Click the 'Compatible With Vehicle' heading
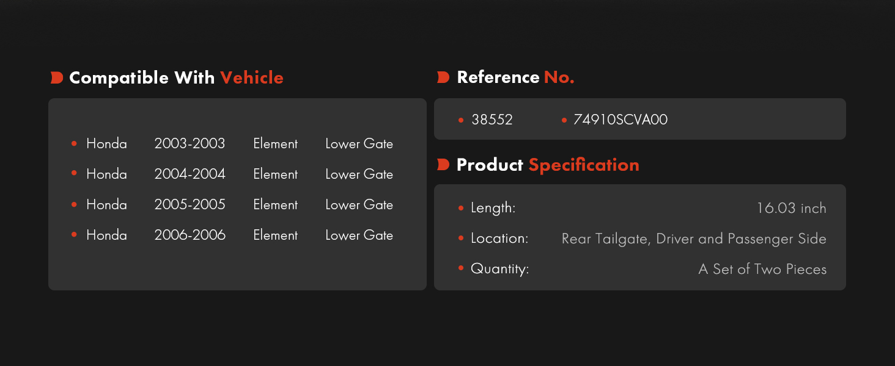The width and height of the screenshot is (895, 366). [x=176, y=78]
